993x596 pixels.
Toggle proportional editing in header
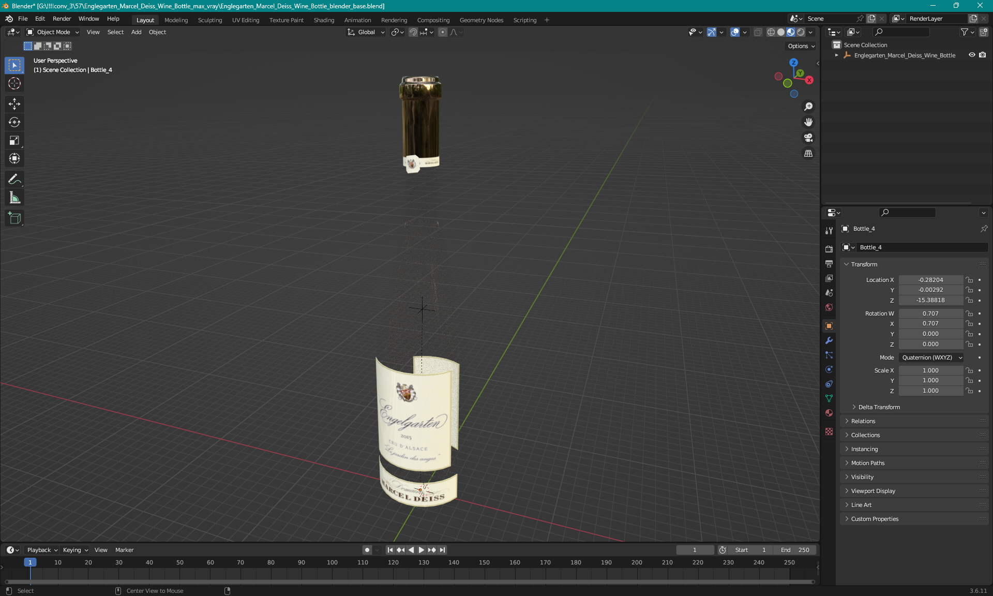[443, 32]
